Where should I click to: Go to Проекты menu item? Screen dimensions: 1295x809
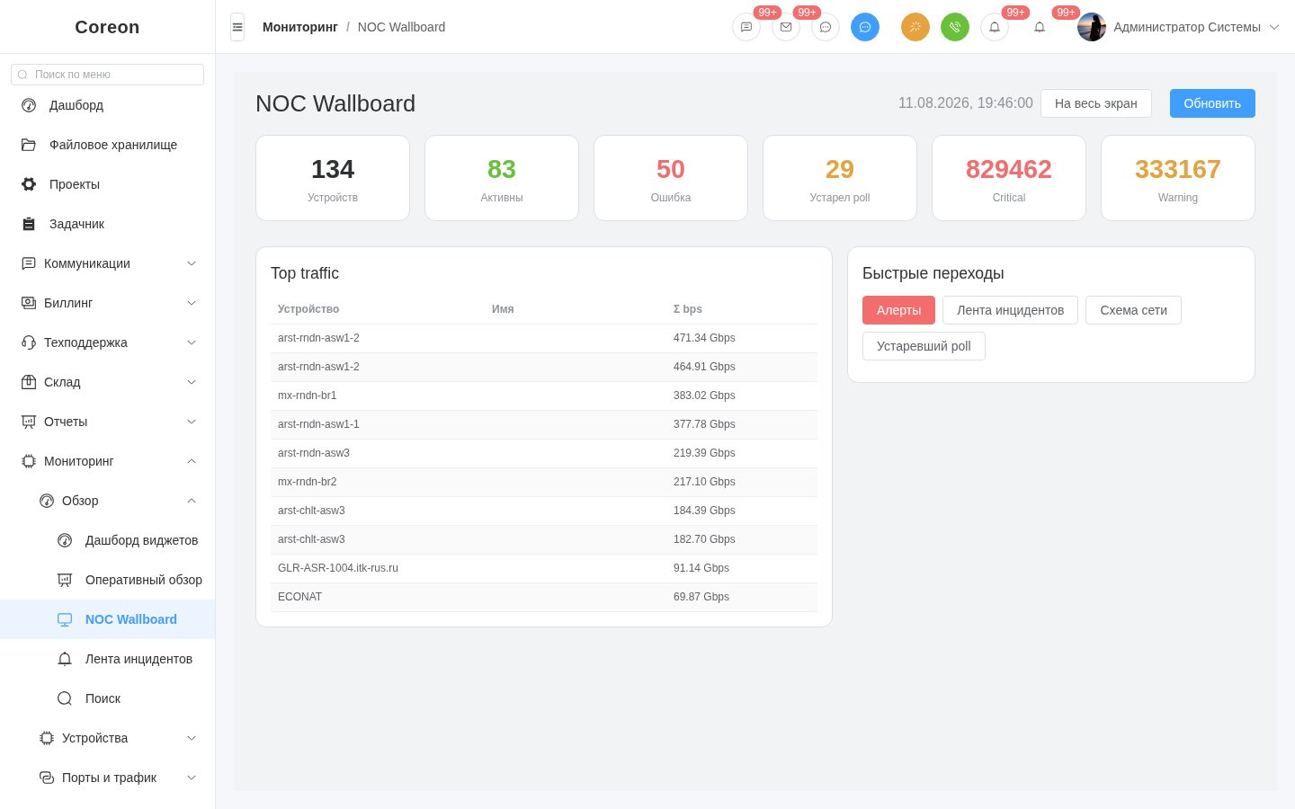(108, 184)
